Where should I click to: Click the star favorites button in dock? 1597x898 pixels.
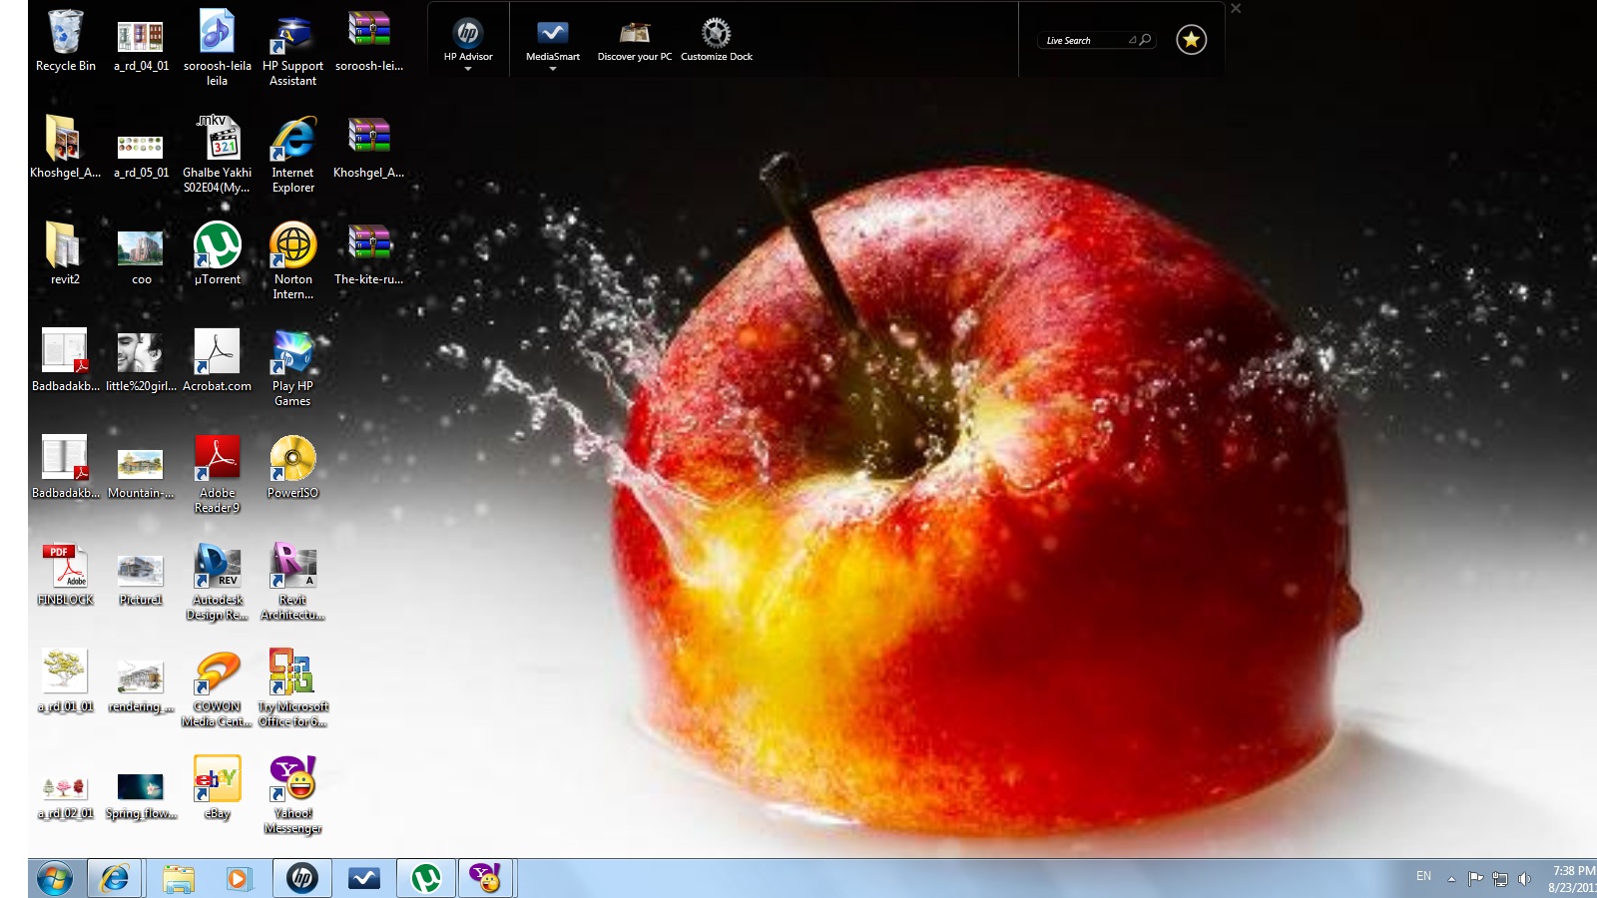(1191, 40)
